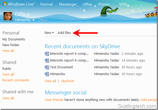Open Word icon for 2 minutes ago document
158x110 pixels.
pos(47,54)
